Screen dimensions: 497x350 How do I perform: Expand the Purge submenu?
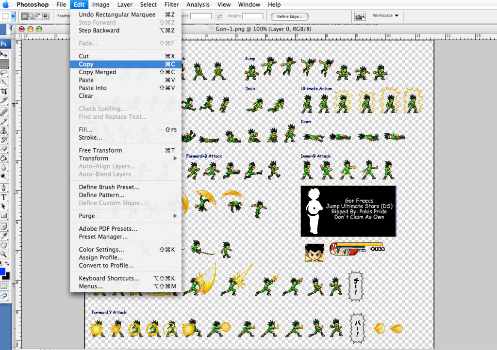coord(126,216)
